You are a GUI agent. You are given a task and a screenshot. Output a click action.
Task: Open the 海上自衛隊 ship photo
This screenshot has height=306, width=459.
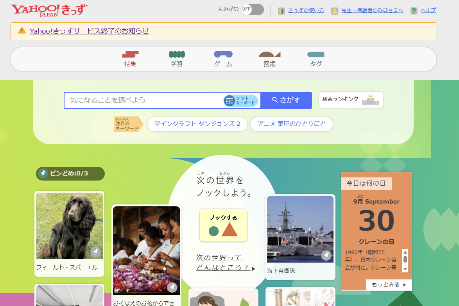click(x=300, y=229)
